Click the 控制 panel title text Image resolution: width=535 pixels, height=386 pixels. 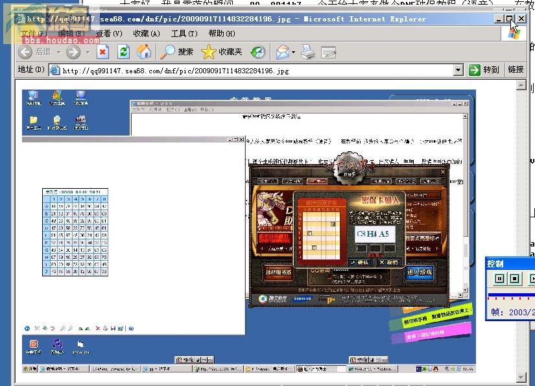495,263
